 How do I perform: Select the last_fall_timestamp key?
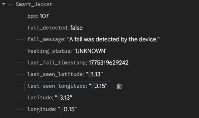[x=57, y=63]
